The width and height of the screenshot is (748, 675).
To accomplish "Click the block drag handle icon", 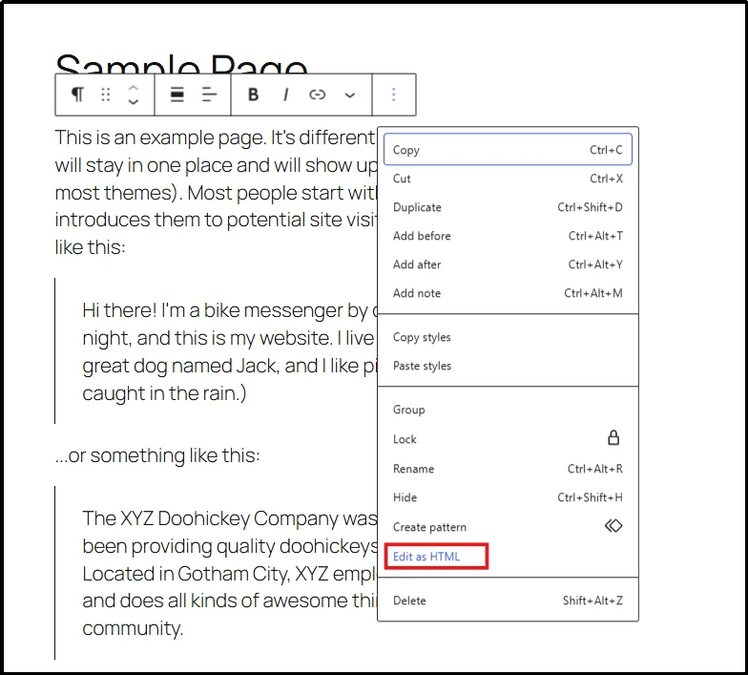I will click(106, 95).
